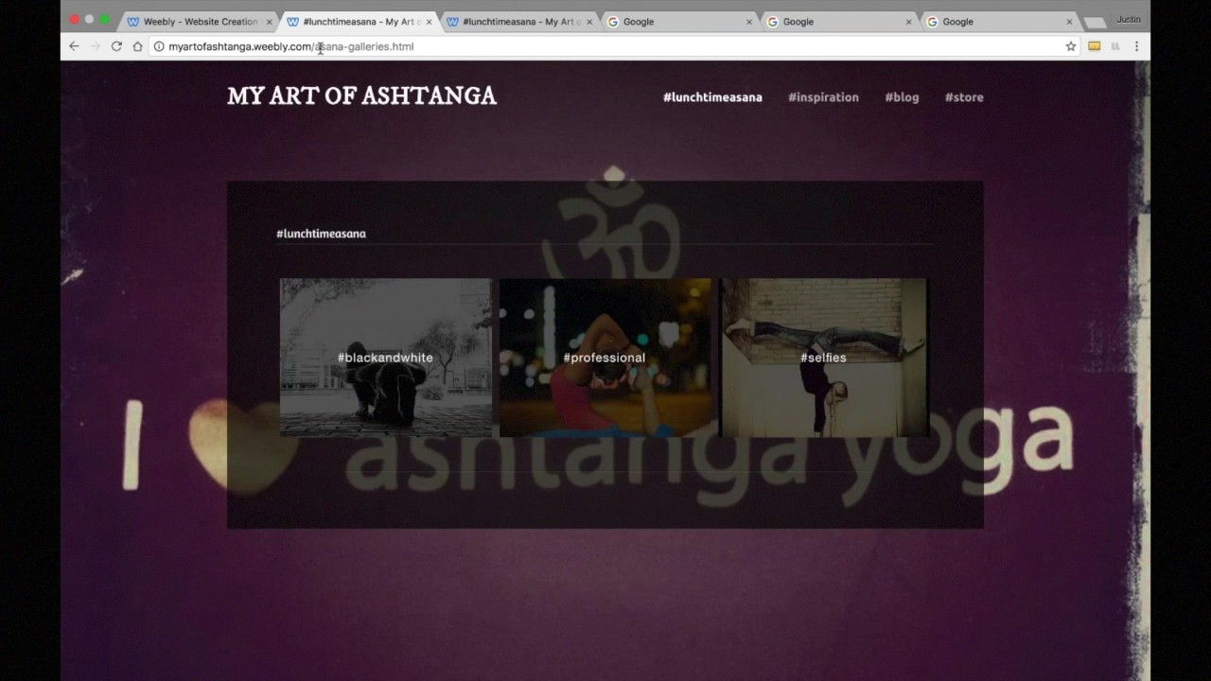Bookmark this page with the star icon
Viewport: 1211px width, 681px height.
coord(1071,46)
